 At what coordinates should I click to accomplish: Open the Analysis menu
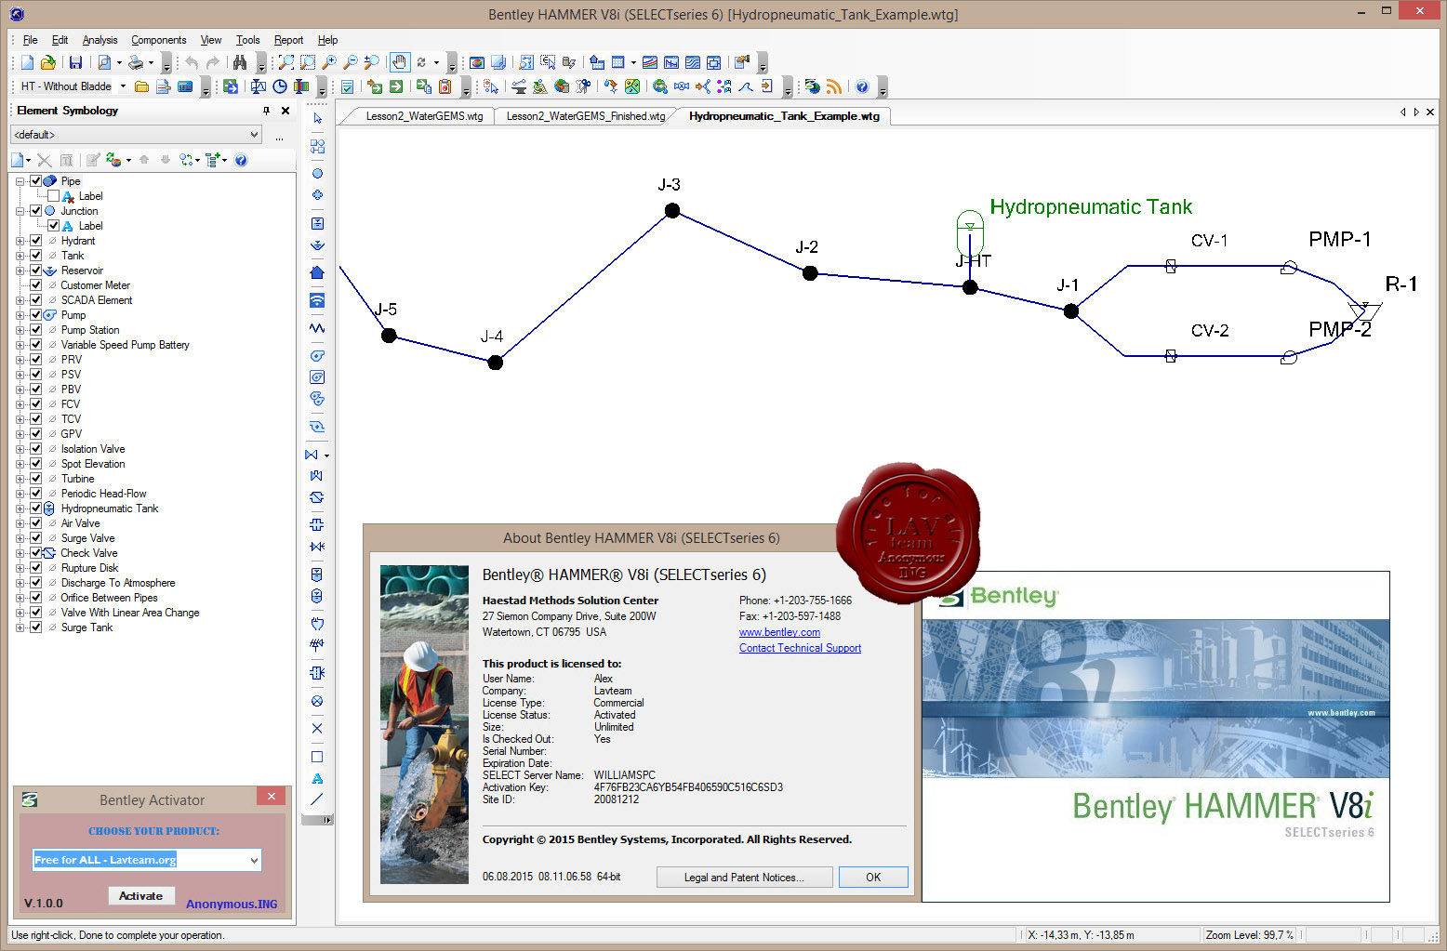[100, 40]
